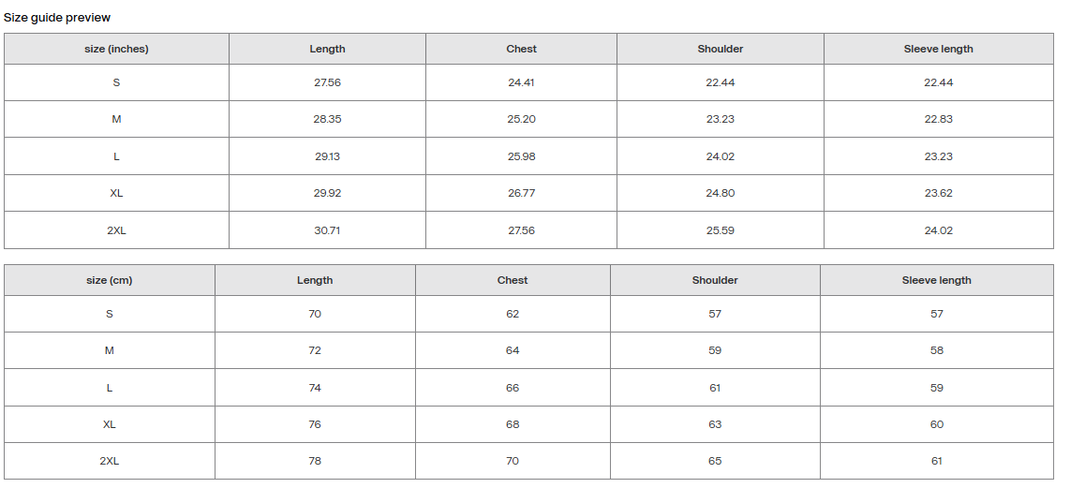Image resolution: width=1070 pixels, height=488 pixels.
Task: Select the 61 sleeve length for 2XL
Action: coord(936,462)
